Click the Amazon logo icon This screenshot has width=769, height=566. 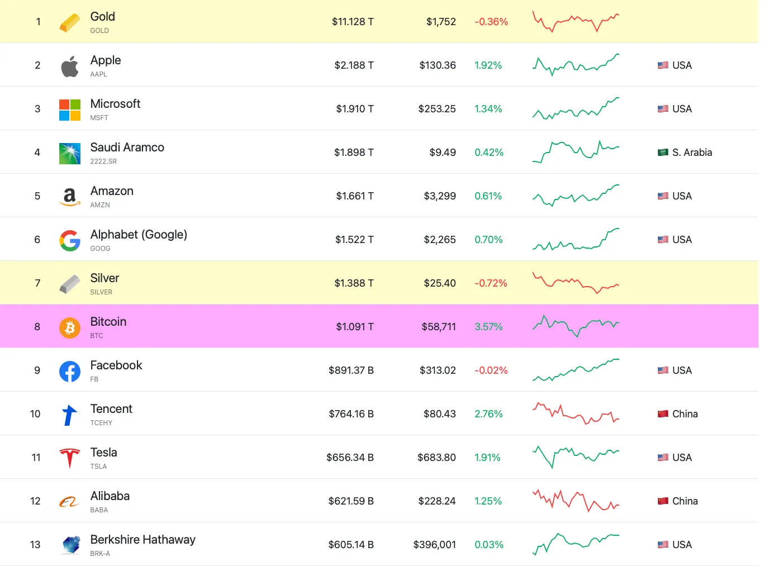70,197
